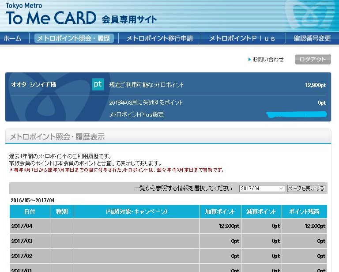Click 会員専用サイト header text
Image resolution: width=339 pixels, height=272 pixels.
tap(129, 19)
